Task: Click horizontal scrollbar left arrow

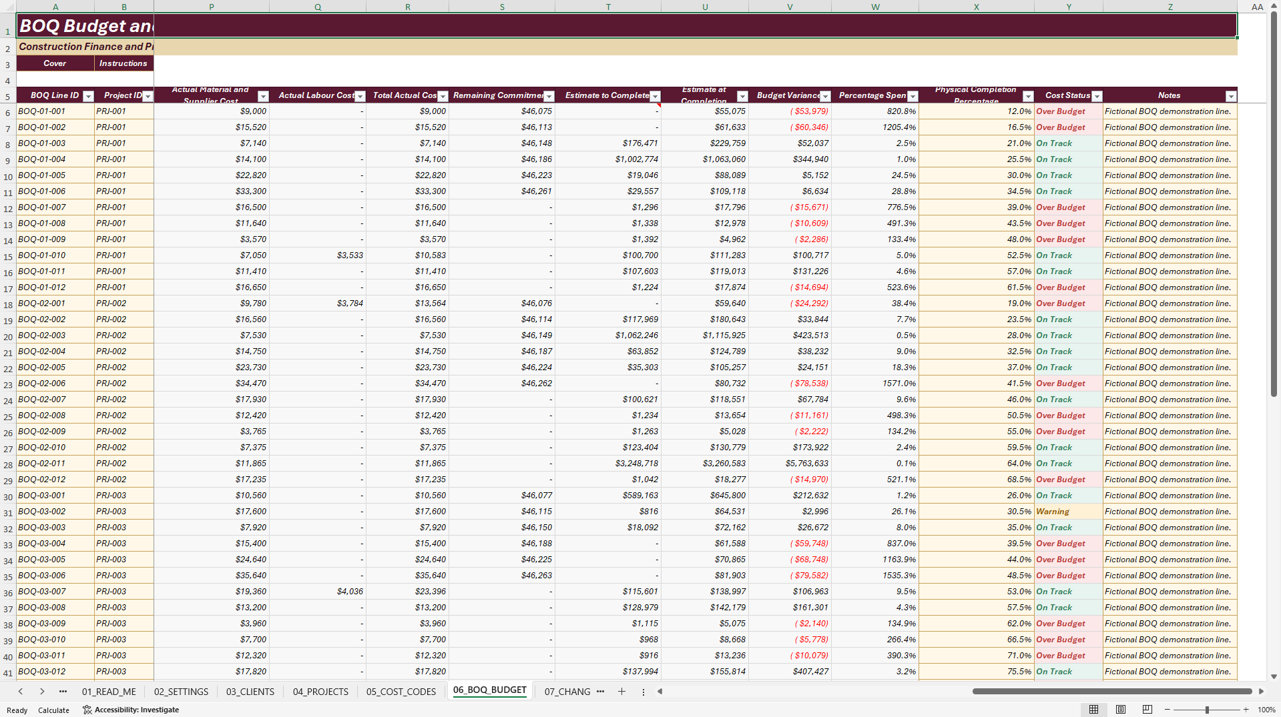Action: (x=660, y=692)
